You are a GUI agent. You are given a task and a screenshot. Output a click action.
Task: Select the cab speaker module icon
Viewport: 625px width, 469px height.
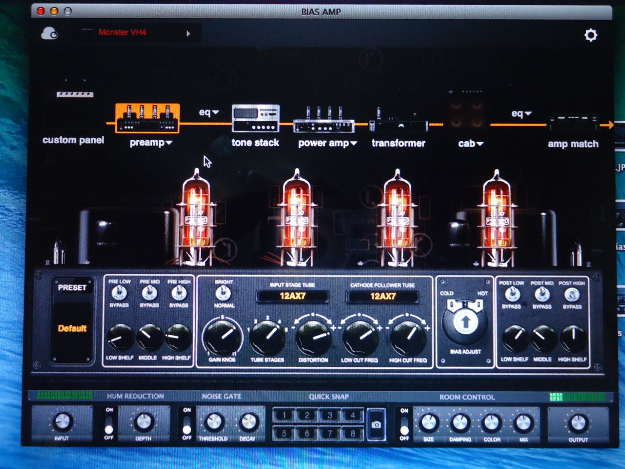coord(466,110)
